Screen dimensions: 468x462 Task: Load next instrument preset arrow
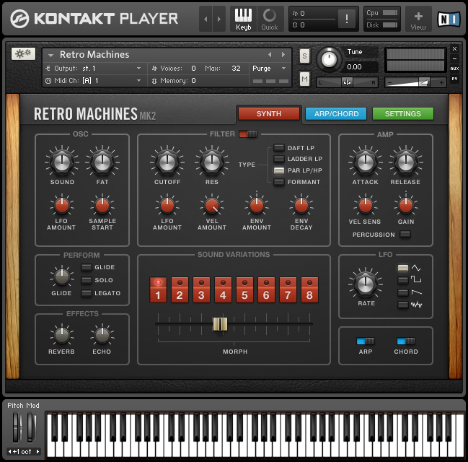283,54
